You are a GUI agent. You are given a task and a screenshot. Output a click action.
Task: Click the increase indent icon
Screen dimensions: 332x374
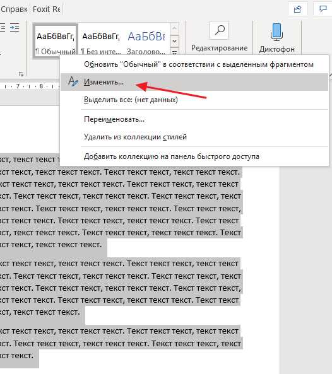[x=15, y=28]
